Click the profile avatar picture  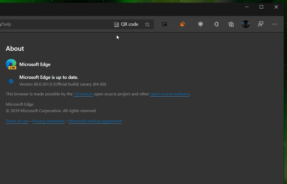[246, 24]
